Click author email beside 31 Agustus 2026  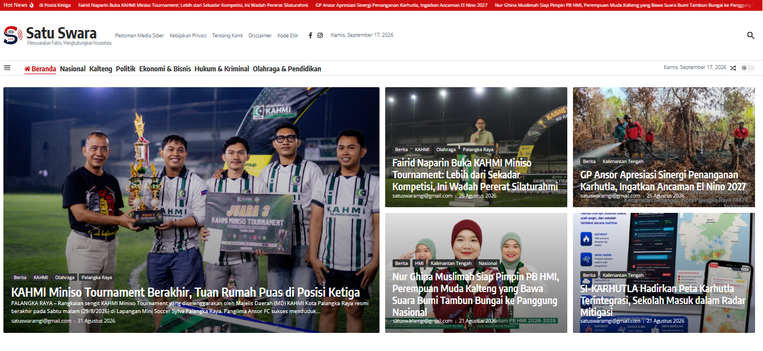tap(41, 321)
